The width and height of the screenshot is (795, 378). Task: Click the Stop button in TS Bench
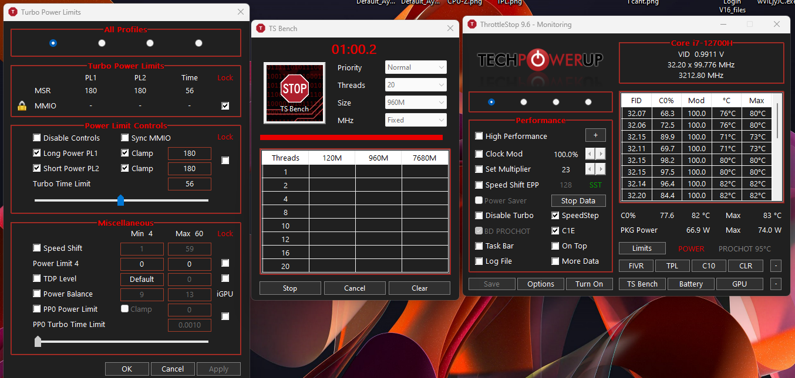290,288
